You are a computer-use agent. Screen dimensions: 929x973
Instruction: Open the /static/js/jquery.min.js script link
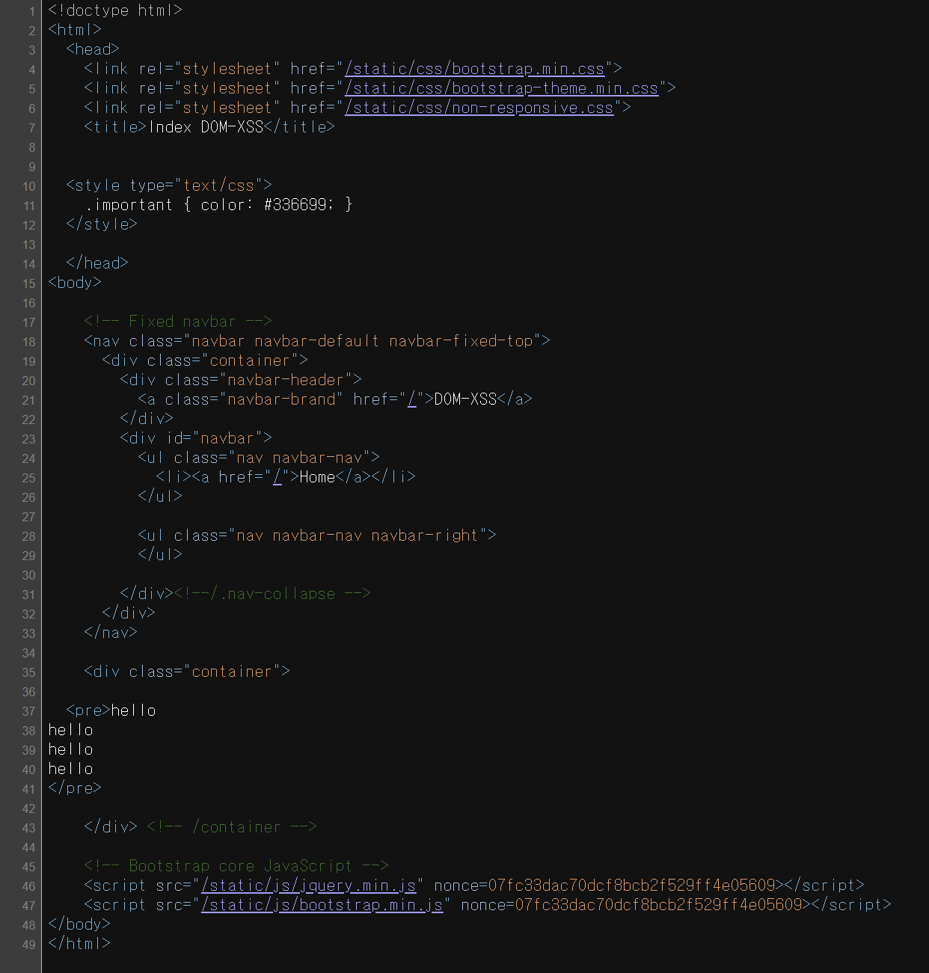pyautogui.click(x=308, y=885)
